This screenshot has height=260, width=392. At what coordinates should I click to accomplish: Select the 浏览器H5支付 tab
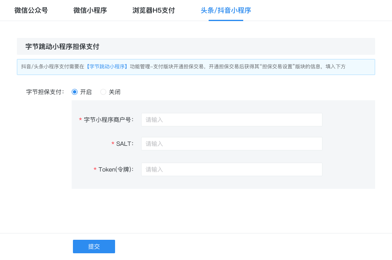[x=153, y=11]
